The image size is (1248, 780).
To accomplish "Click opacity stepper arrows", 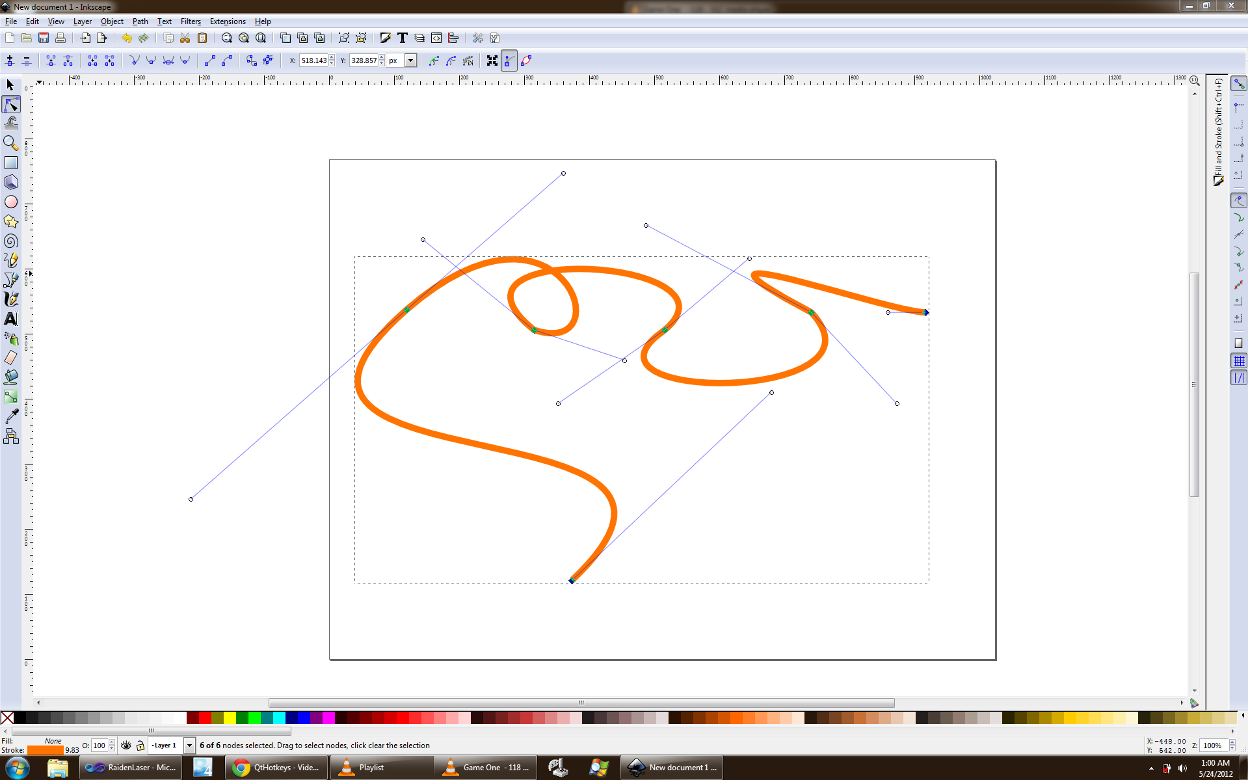I will [112, 746].
